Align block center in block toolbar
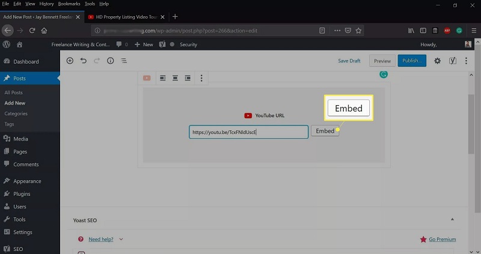 [x=175, y=78]
